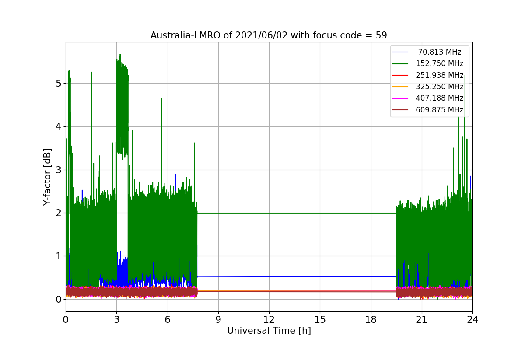Click the x-axis tick label 0

click(66, 319)
